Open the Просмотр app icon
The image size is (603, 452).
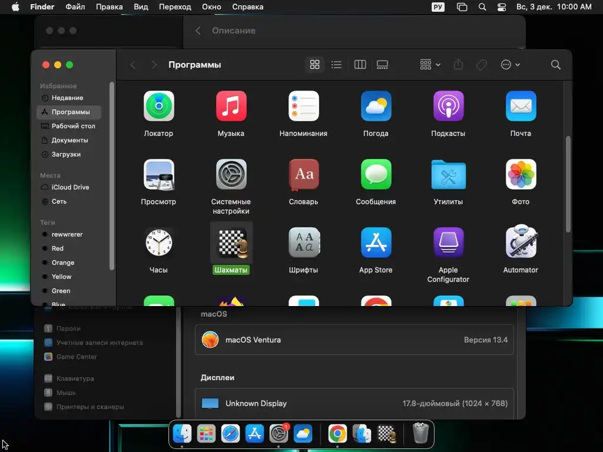point(158,174)
